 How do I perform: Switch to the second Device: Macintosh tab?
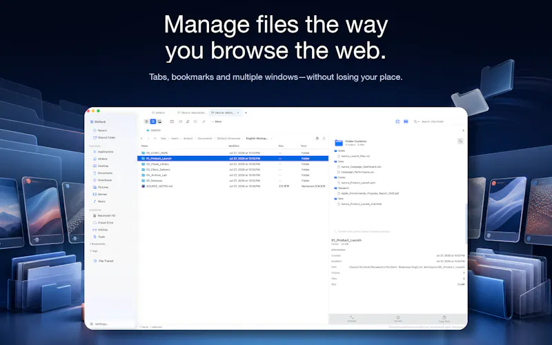[192, 112]
